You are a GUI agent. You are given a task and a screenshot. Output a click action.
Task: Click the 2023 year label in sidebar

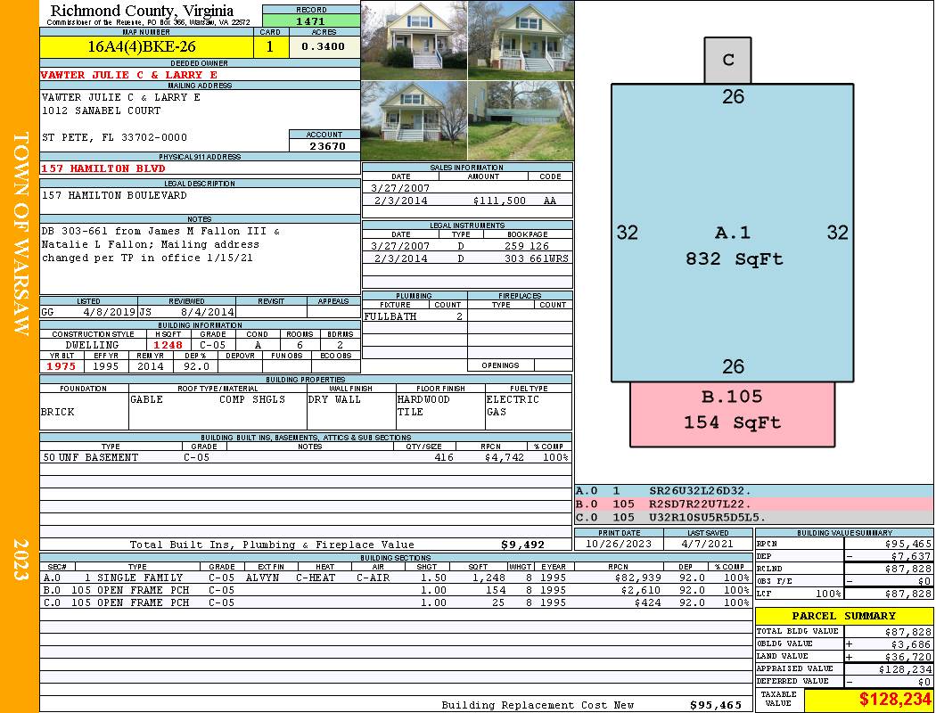[20, 559]
